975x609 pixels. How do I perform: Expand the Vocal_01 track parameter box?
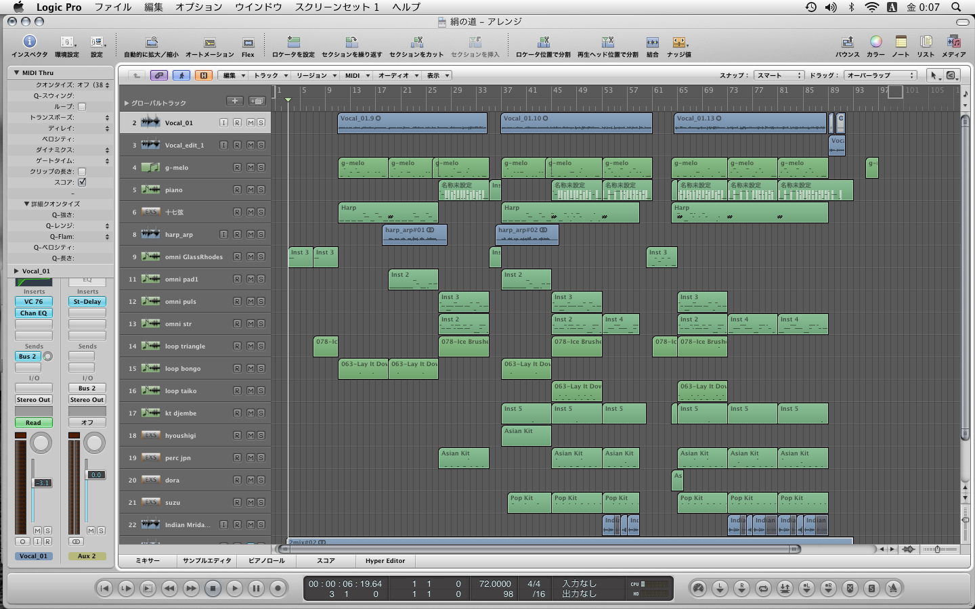pyautogui.click(x=16, y=271)
